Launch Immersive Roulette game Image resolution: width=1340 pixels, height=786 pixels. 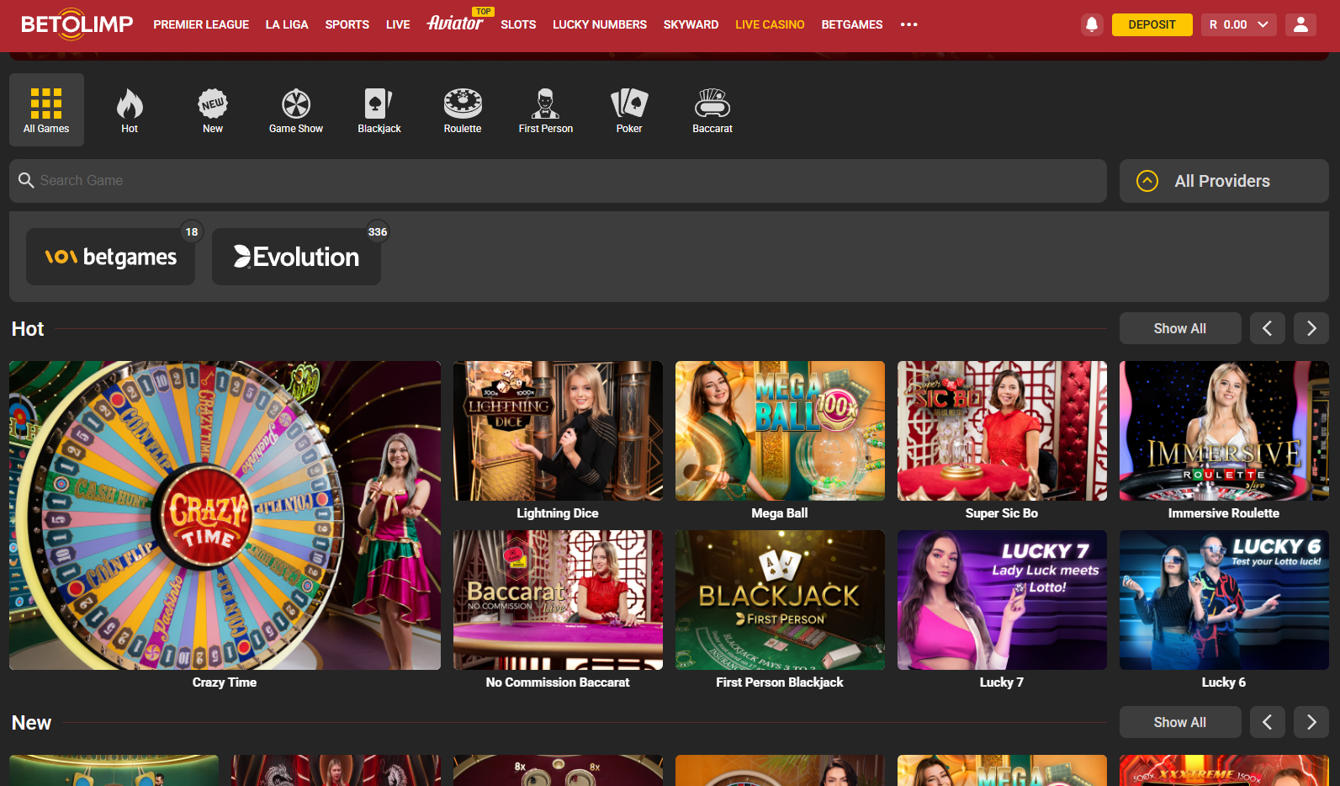tap(1224, 431)
